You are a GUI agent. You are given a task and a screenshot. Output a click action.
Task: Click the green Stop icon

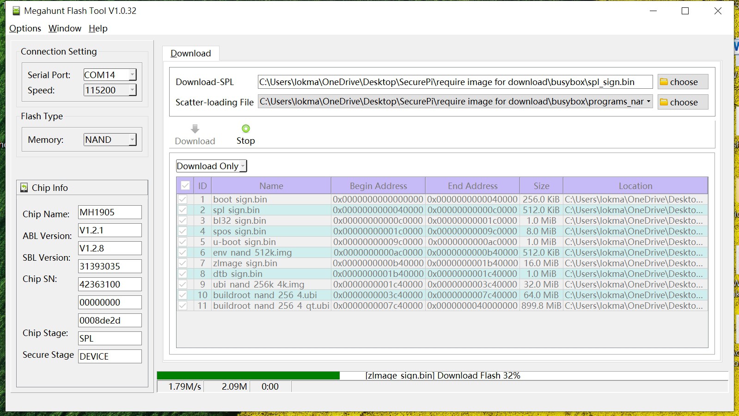pos(245,128)
